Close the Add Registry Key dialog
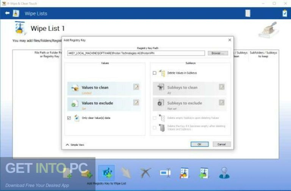The width and height of the screenshot is (291, 191). click(x=229, y=40)
